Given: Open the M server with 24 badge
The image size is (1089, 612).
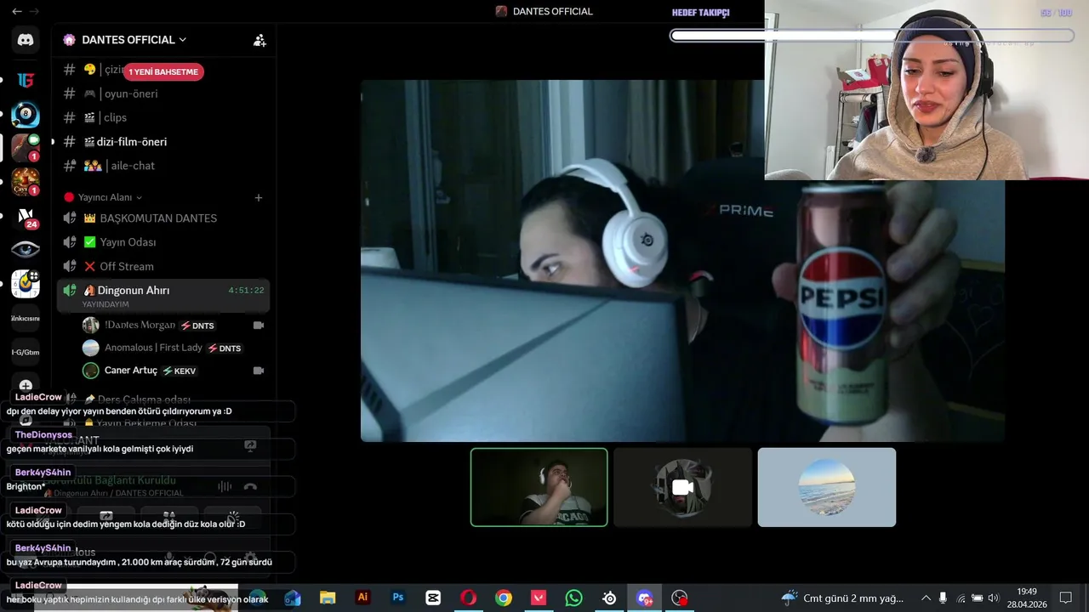Looking at the screenshot, I should click(x=26, y=216).
